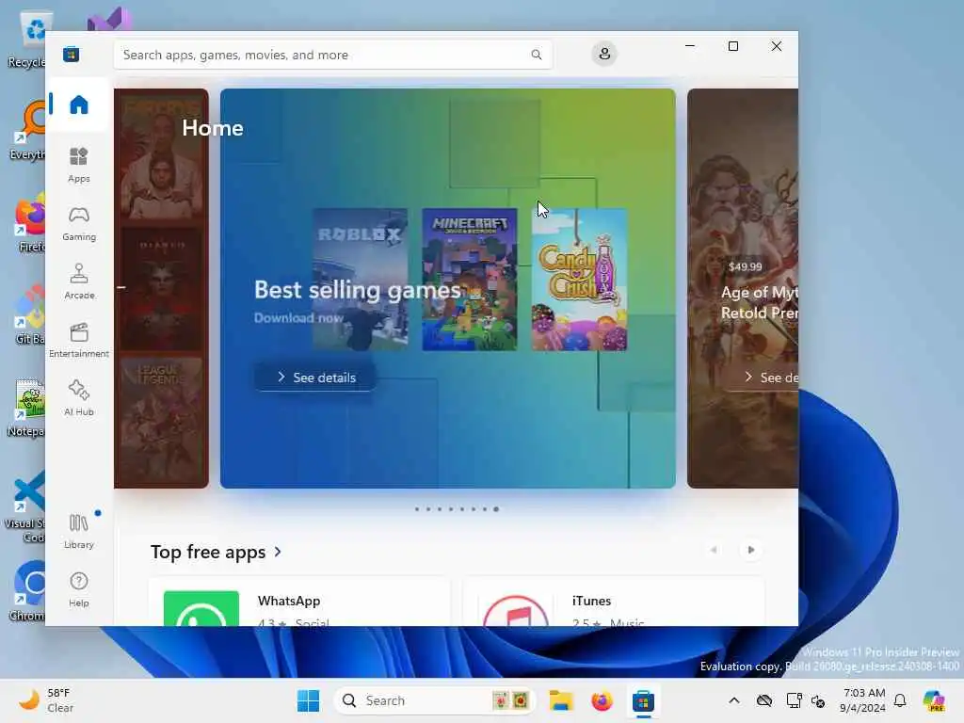Open the Apps section in the sidebar
Image resolution: width=964 pixels, height=723 pixels.
pyautogui.click(x=79, y=165)
